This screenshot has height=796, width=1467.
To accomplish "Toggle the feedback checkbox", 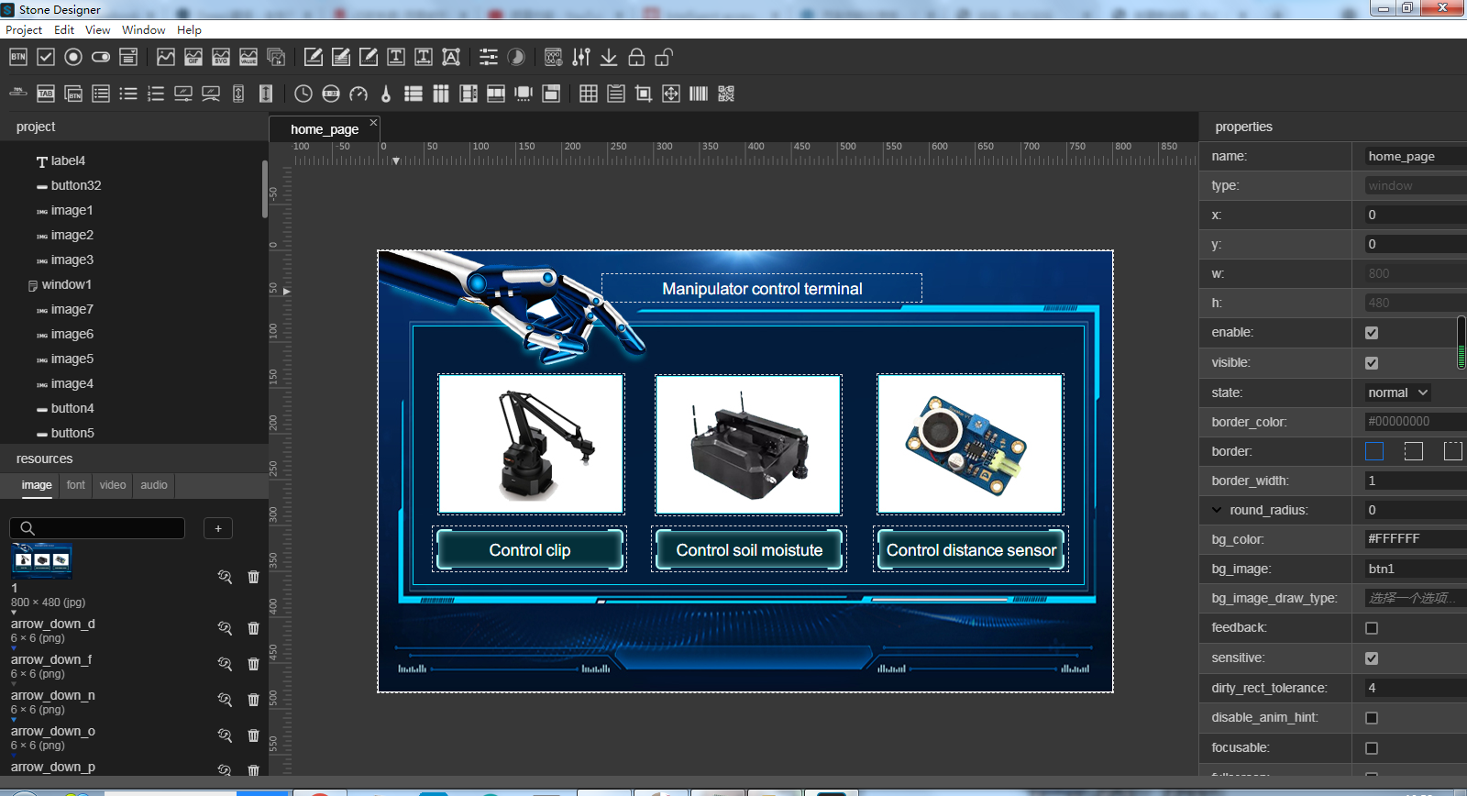I will pyautogui.click(x=1372, y=628).
